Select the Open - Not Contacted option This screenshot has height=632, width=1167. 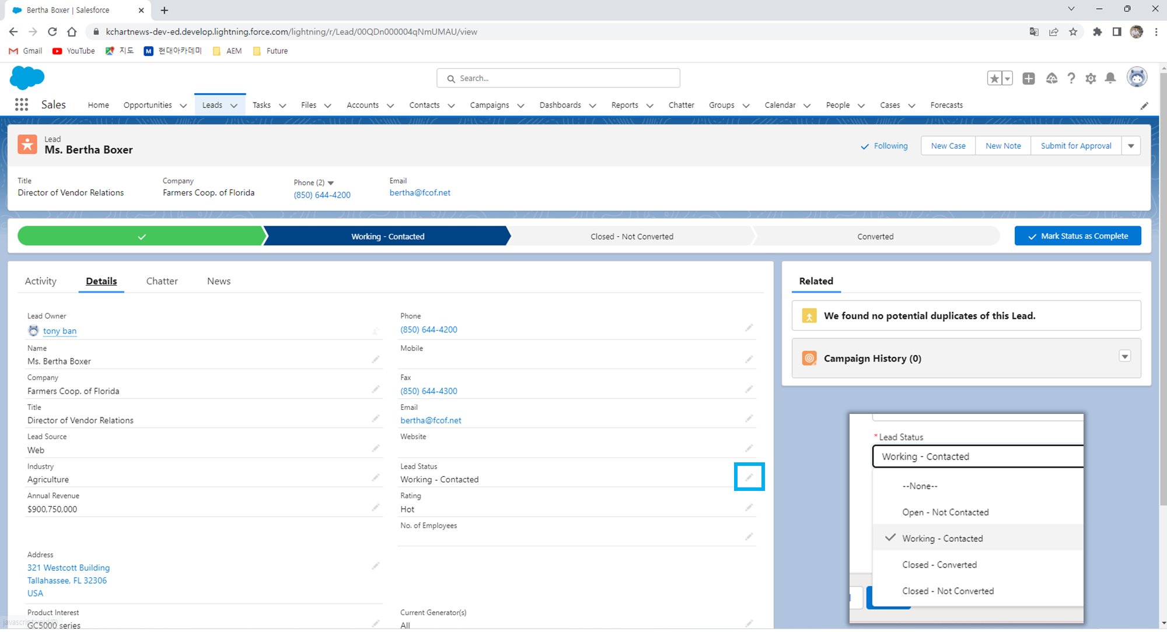pos(945,512)
